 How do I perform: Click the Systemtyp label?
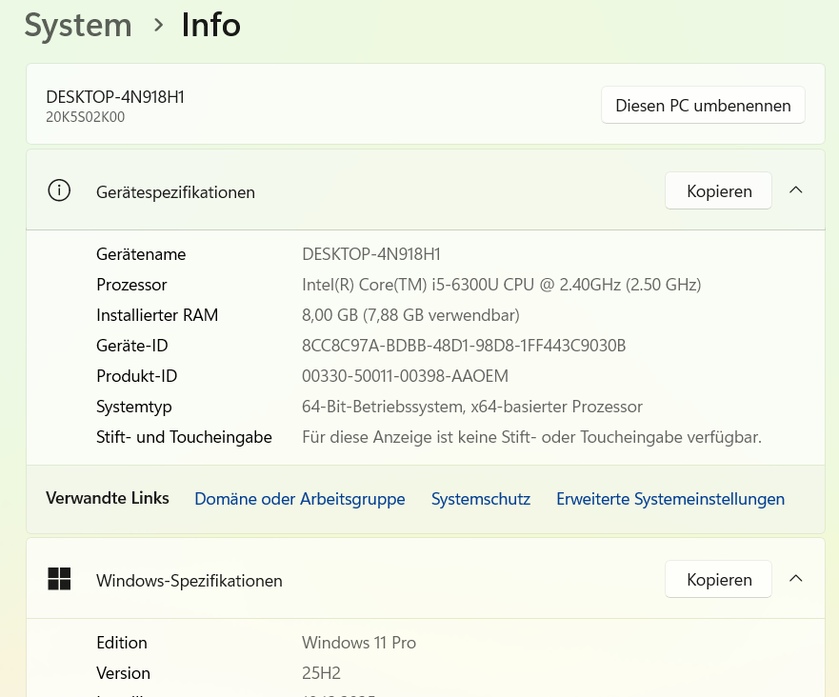pos(133,408)
